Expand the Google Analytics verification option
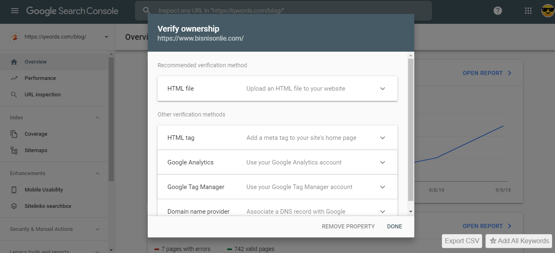 pyautogui.click(x=383, y=162)
